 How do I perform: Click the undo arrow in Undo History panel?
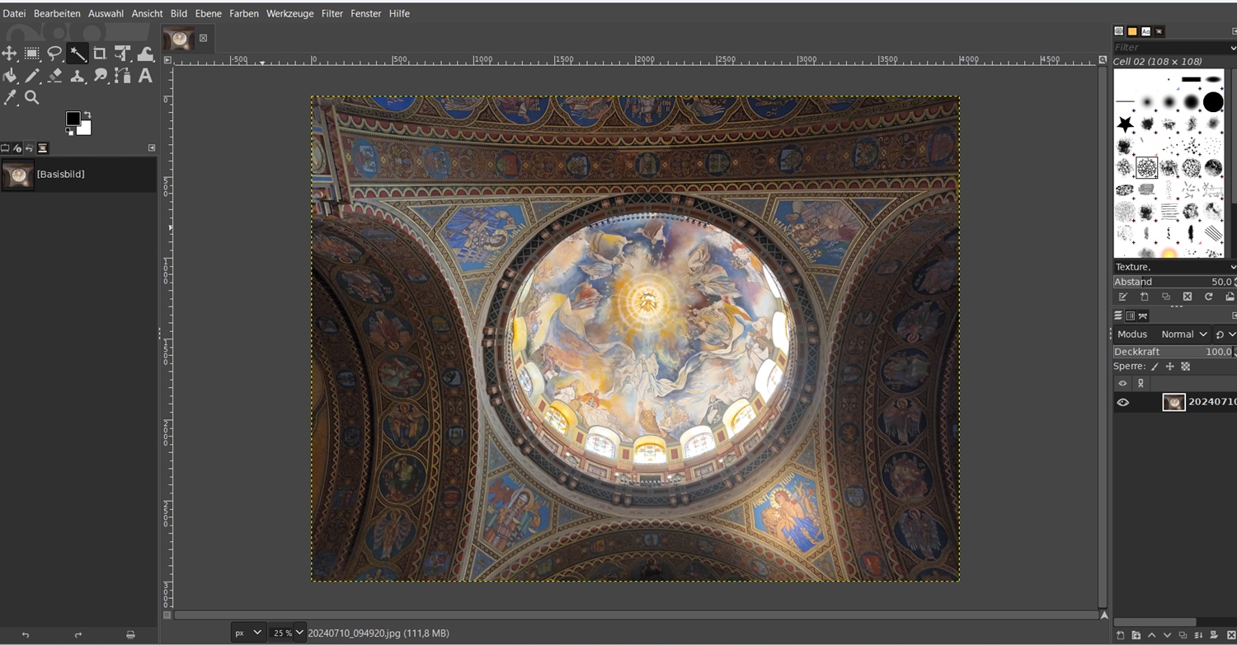pos(26,635)
